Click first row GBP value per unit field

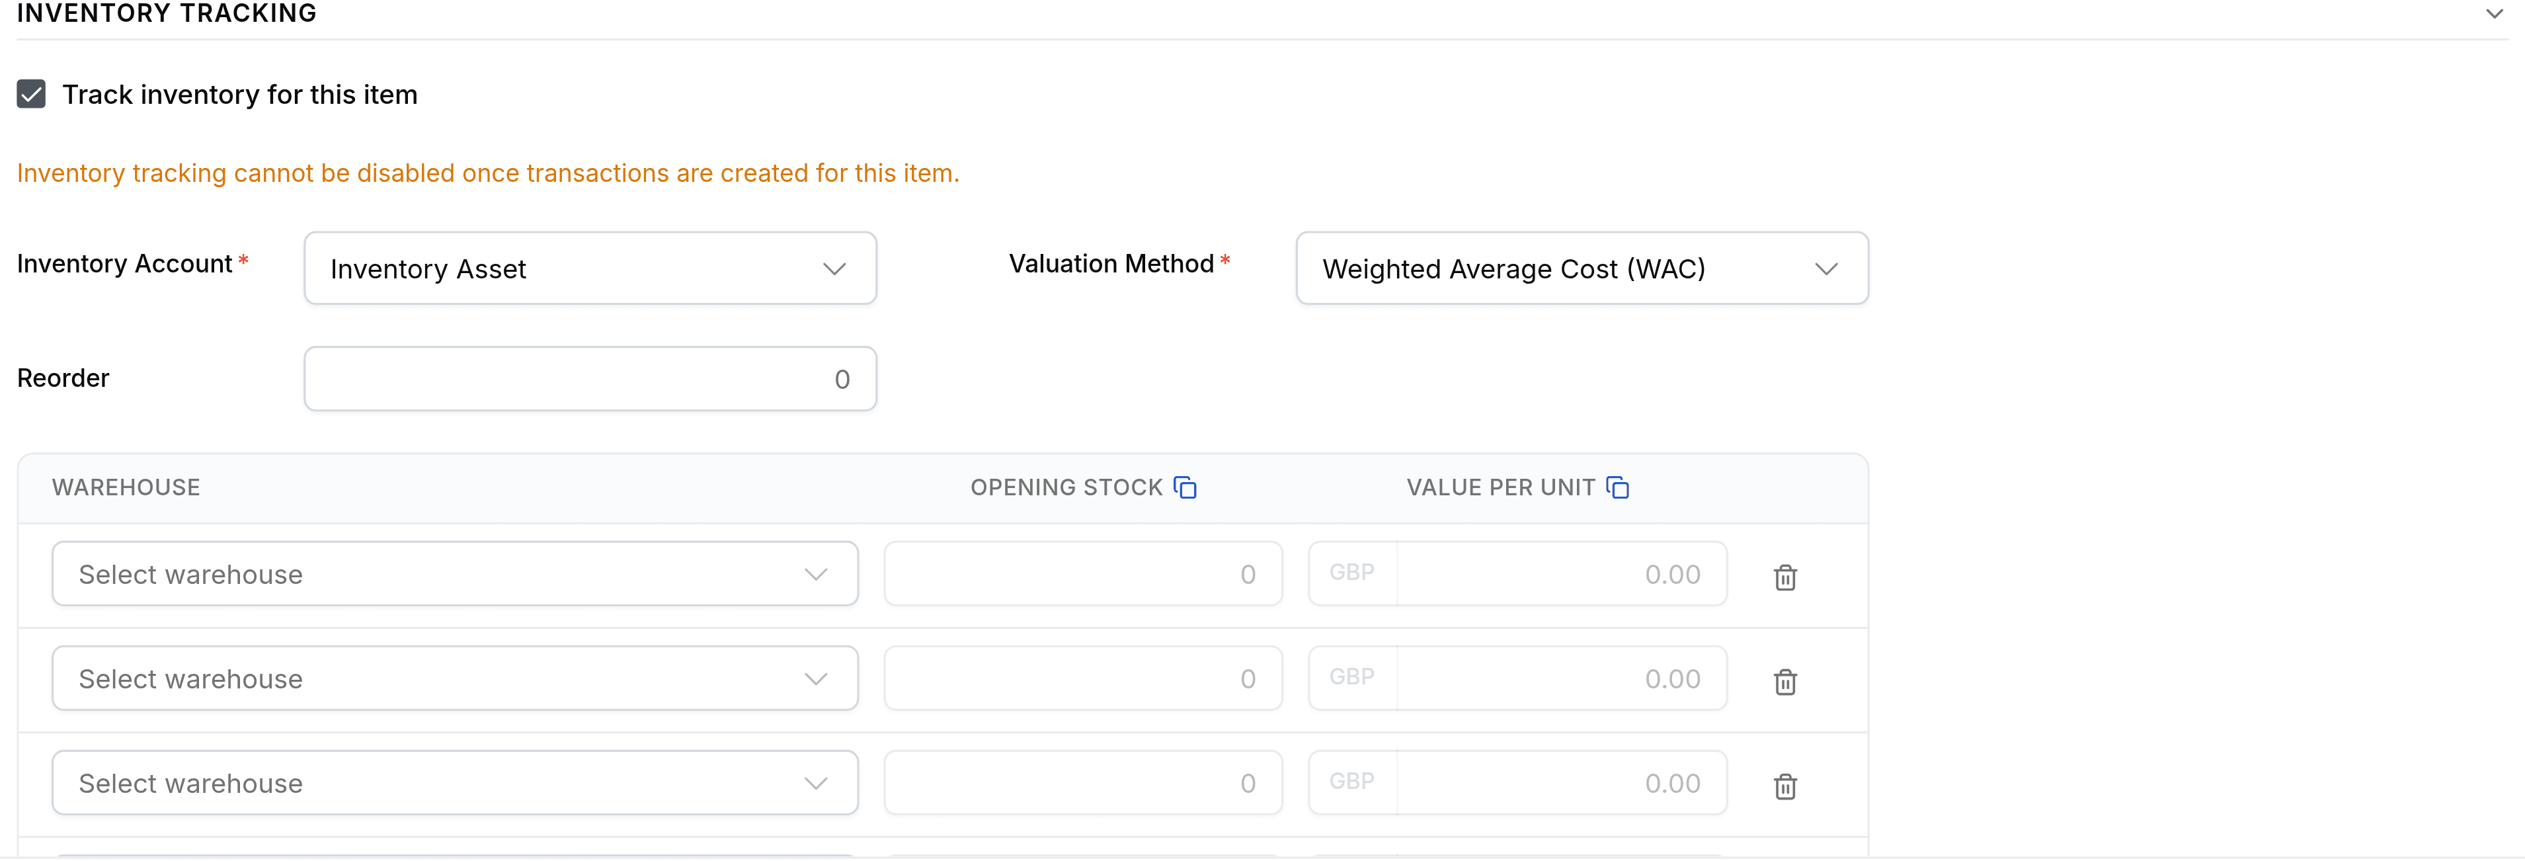1517,574
